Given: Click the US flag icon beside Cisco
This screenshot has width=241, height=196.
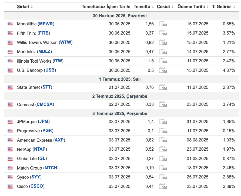Looking at the screenshot, I should click(x=10, y=187).
